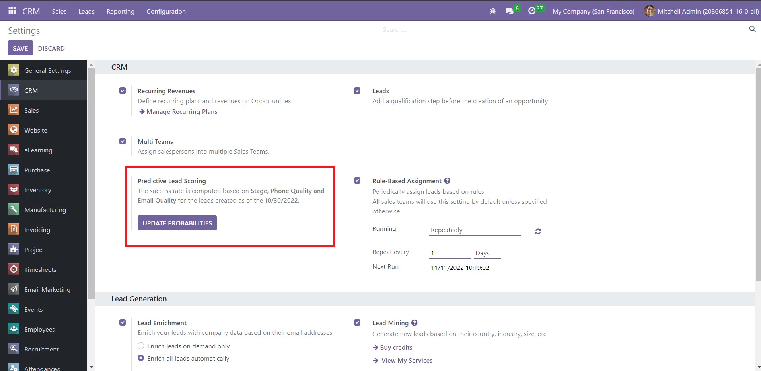This screenshot has height=371, width=761.
Task: Click the Sales chart sidebar icon
Action: point(14,110)
